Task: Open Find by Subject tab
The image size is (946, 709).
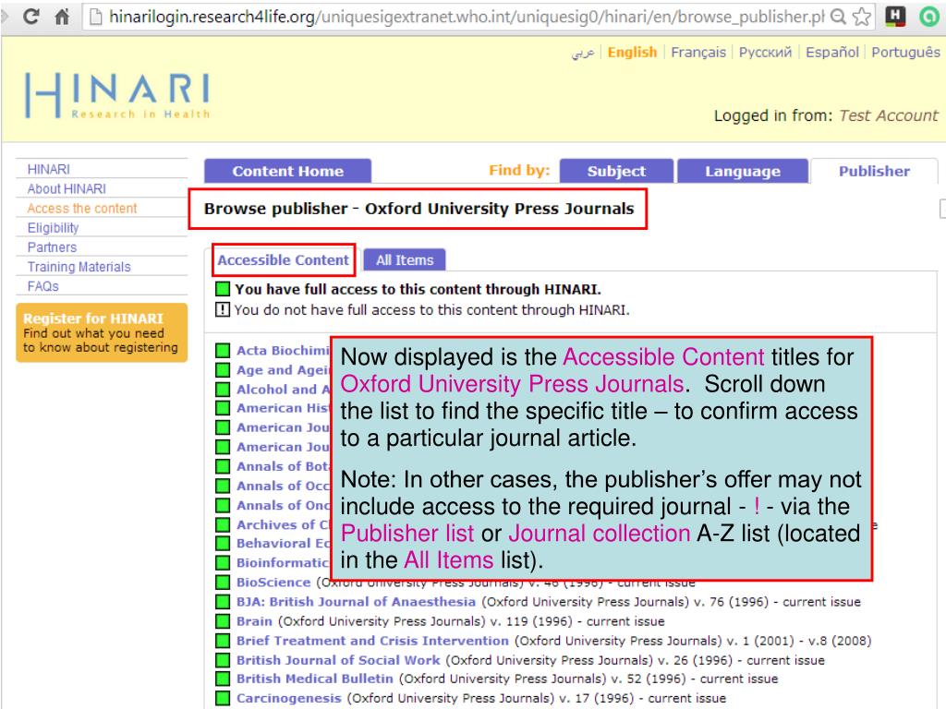Action: (x=616, y=171)
